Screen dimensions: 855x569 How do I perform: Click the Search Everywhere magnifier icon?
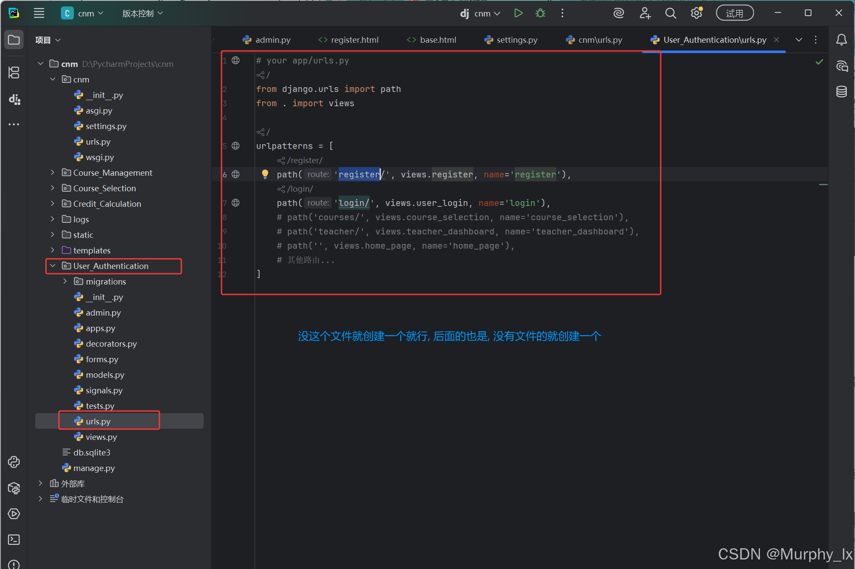(x=670, y=13)
